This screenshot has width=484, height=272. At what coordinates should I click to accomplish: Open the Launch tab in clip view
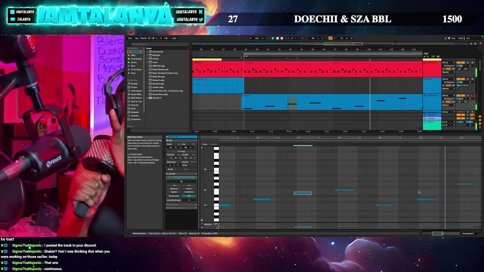point(181,174)
